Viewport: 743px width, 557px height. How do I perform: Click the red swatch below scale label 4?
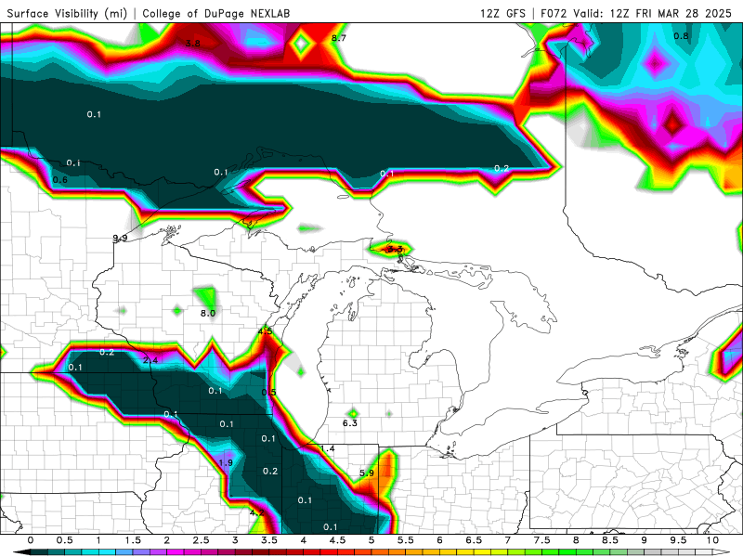tap(310, 552)
